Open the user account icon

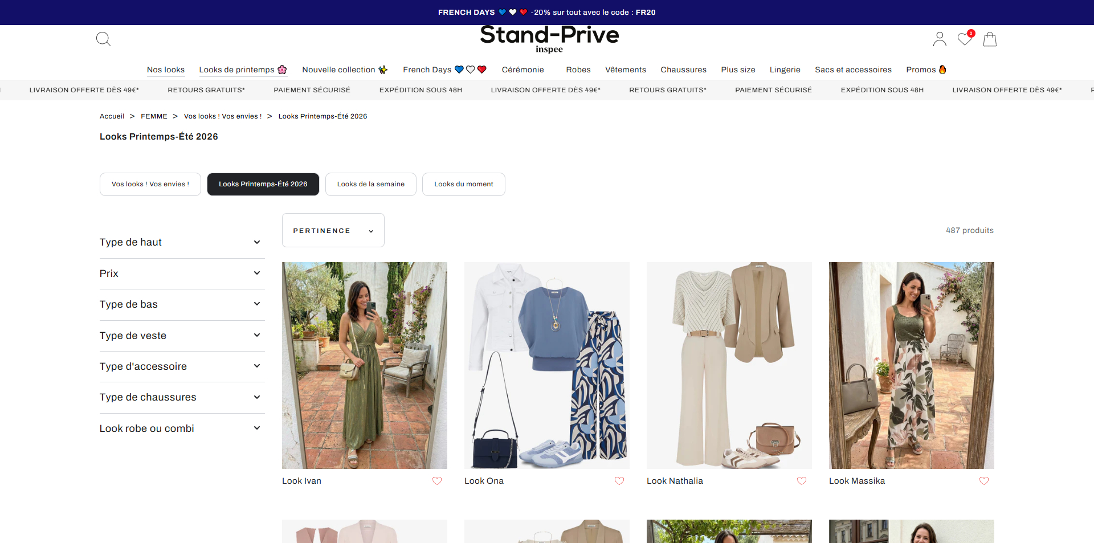pos(940,39)
